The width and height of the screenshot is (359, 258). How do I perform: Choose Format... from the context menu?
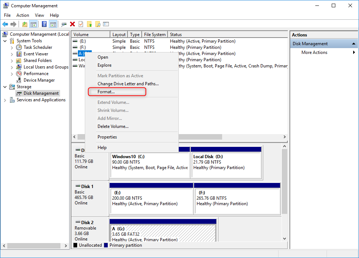106,92
